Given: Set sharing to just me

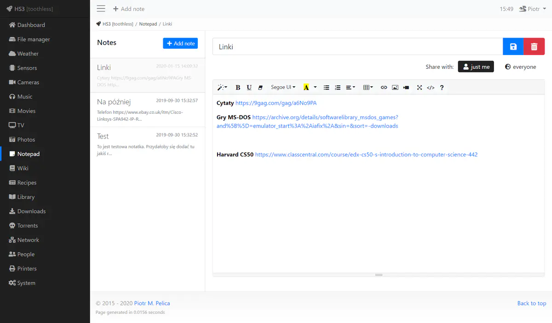Looking at the screenshot, I should click(476, 67).
